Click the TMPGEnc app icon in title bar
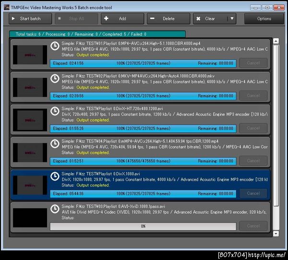Viewport: 288px width, 260px height. (7, 8)
